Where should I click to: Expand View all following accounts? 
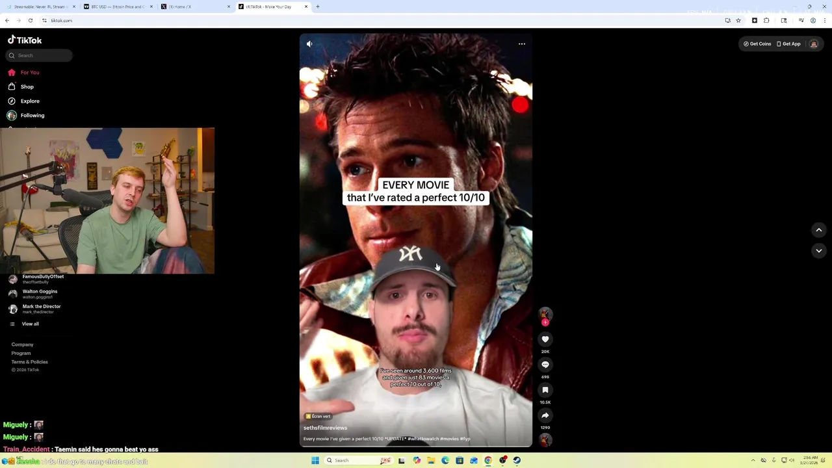(x=25, y=324)
